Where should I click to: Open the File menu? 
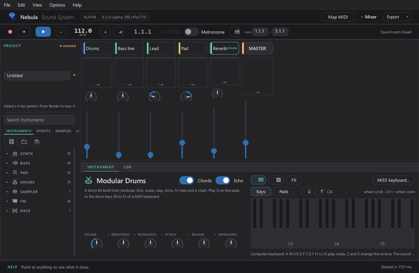tap(7, 5)
